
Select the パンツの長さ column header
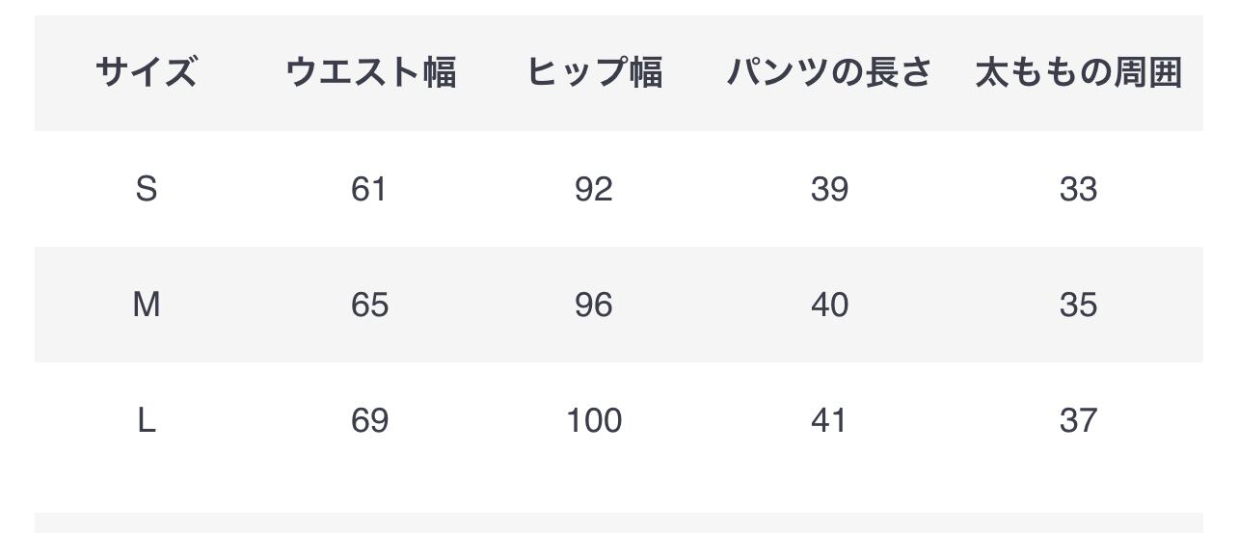click(829, 73)
